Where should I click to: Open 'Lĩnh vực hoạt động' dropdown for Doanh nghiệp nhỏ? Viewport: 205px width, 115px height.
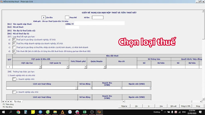[x=76, y=88]
